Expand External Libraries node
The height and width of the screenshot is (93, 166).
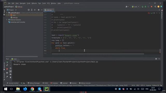pos(7,20)
